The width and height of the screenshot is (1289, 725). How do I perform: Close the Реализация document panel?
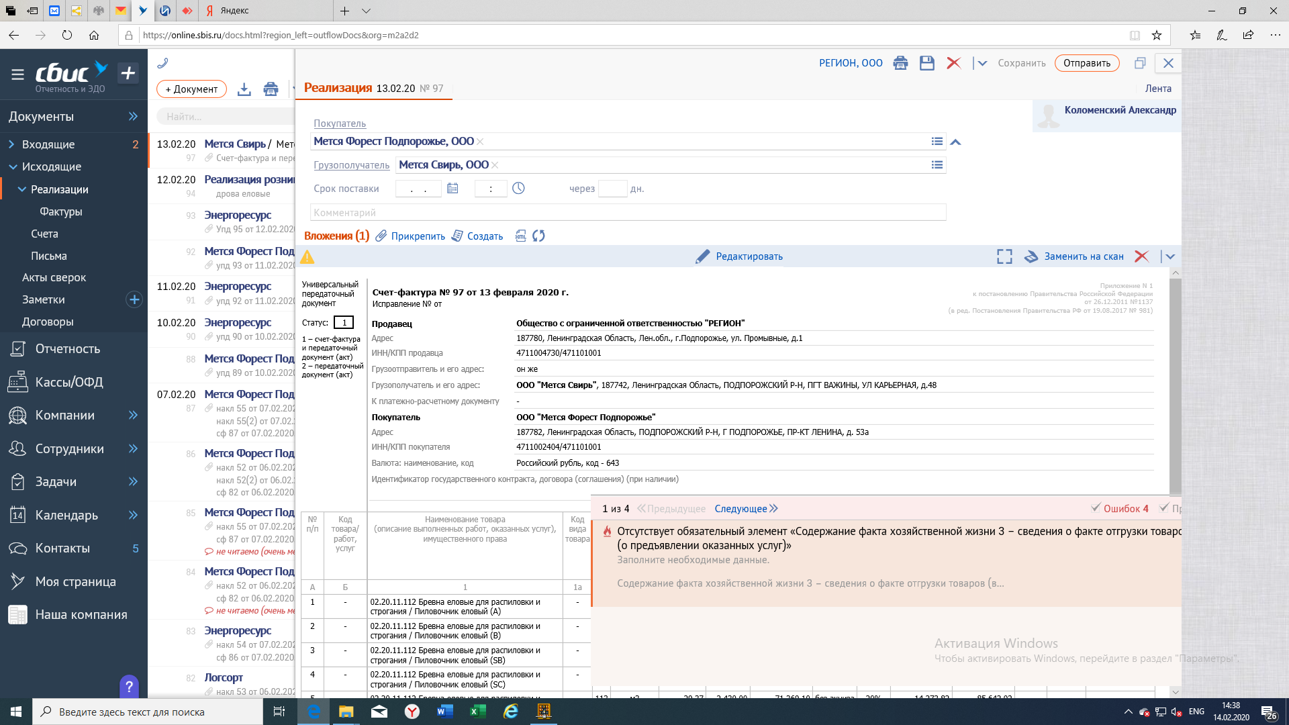1168,63
